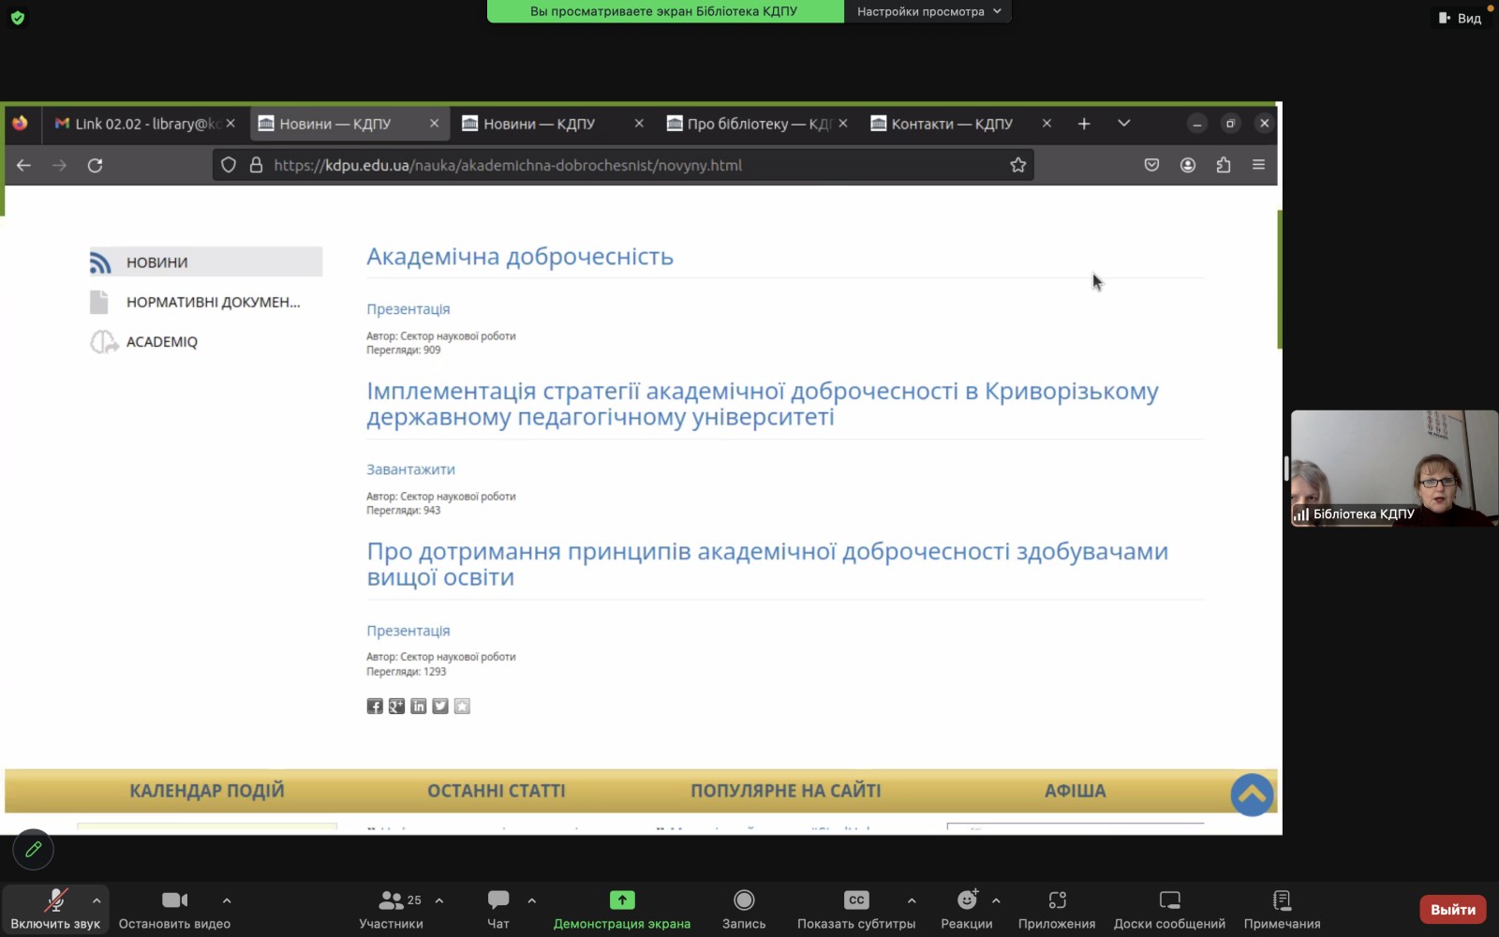Open Реакции reactions menu
The image size is (1499, 937).
click(x=967, y=910)
